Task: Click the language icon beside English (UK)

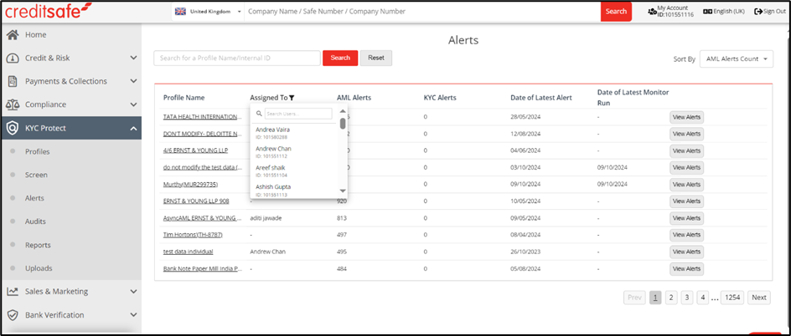Action: (x=707, y=11)
